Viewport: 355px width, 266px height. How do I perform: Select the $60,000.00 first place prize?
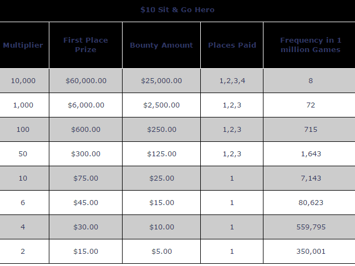[86, 81]
